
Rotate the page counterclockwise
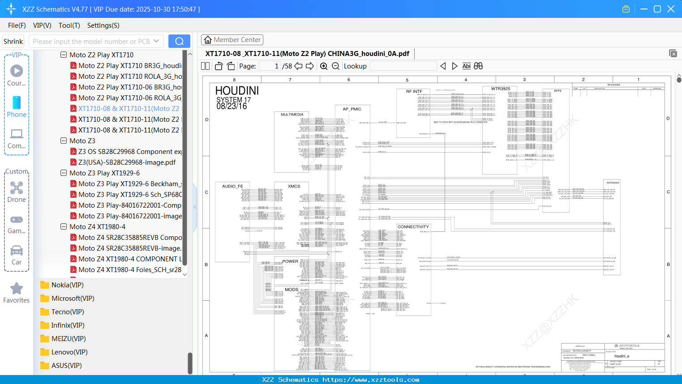coord(219,66)
